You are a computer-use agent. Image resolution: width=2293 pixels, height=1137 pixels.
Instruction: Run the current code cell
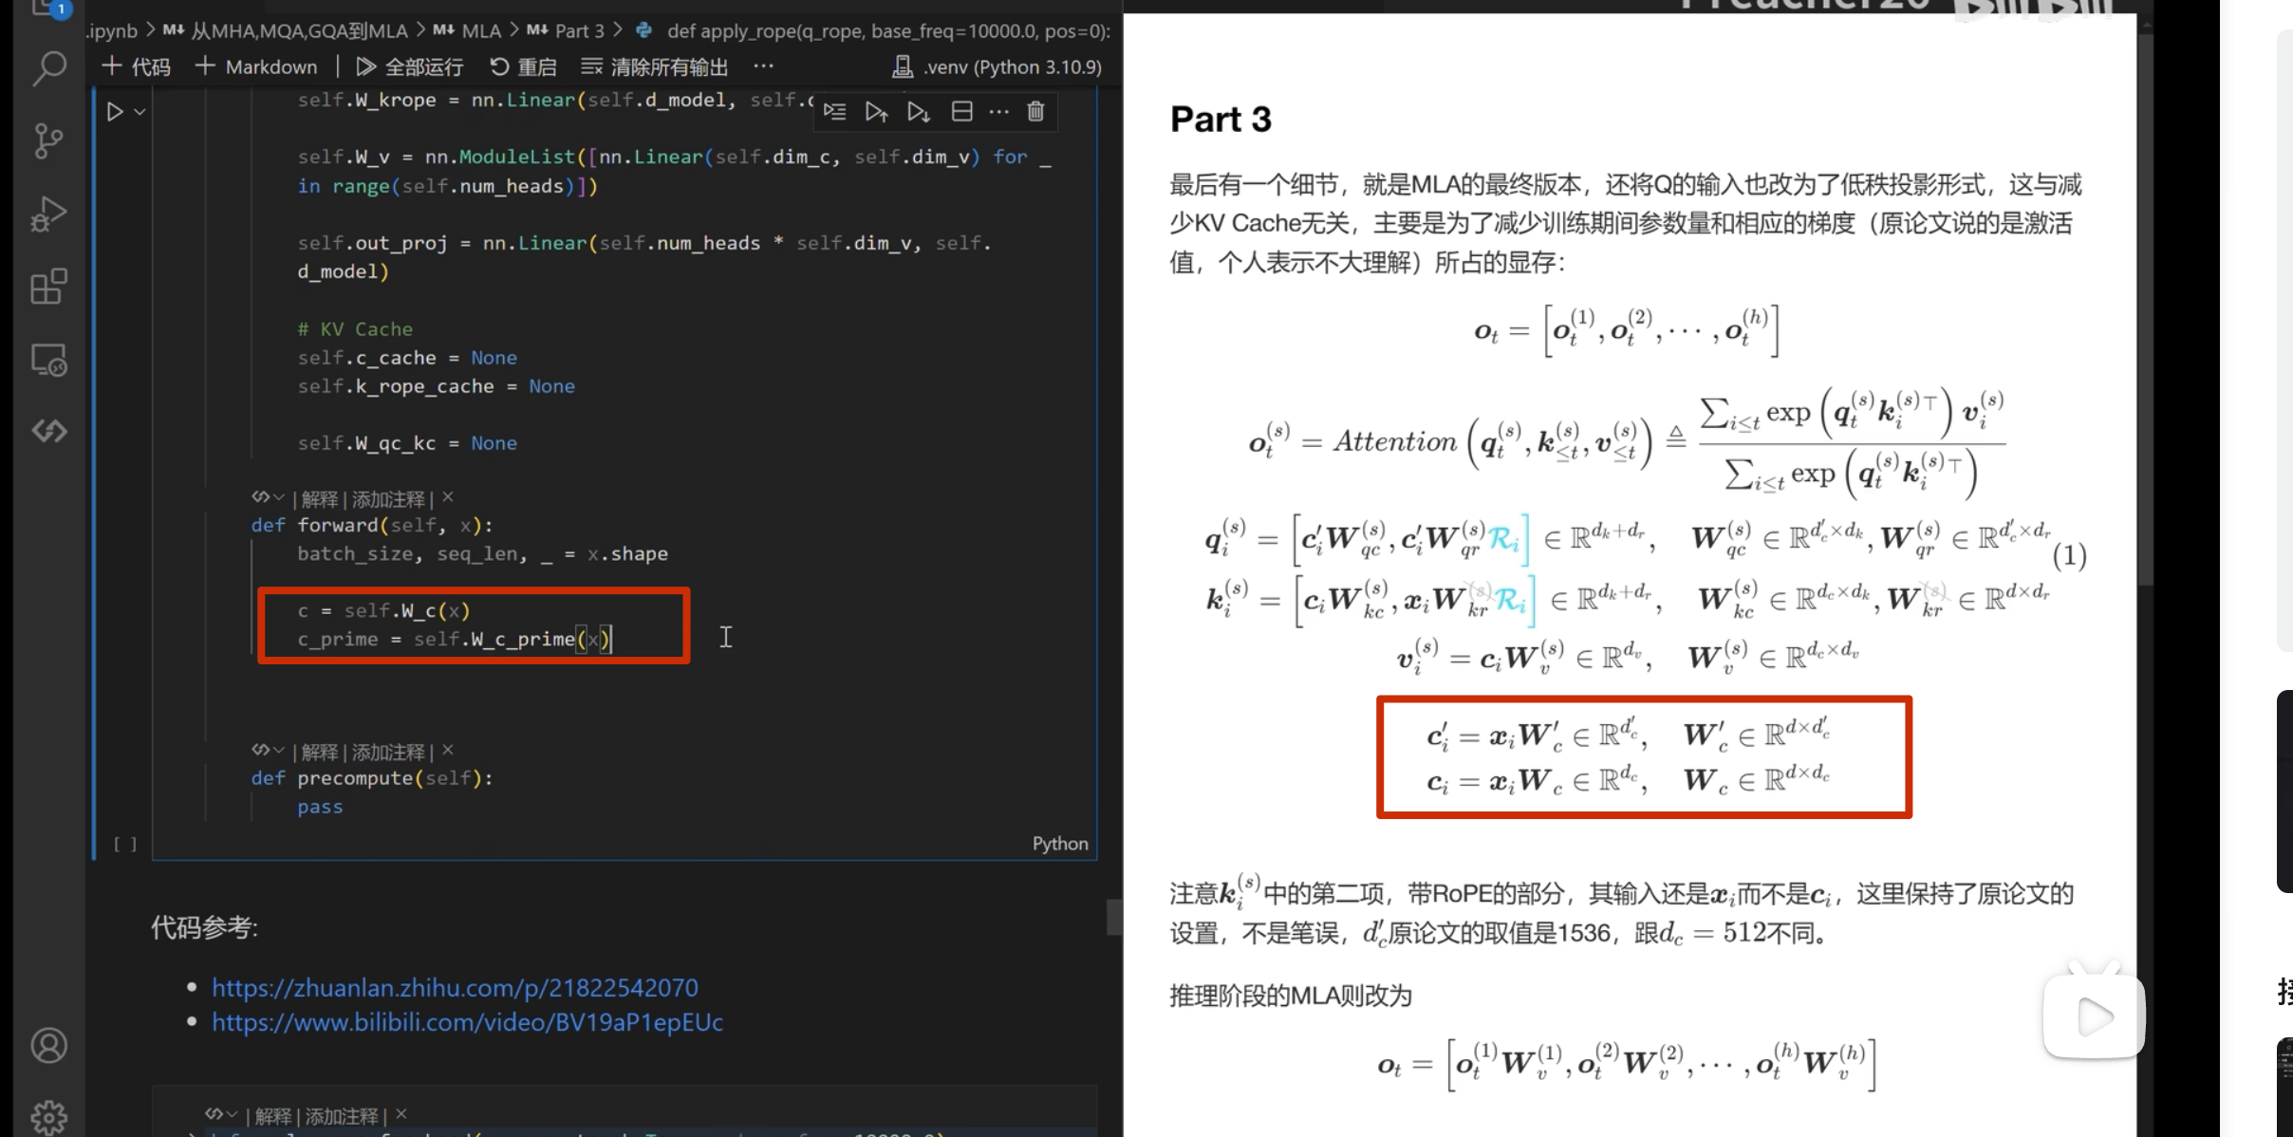(115, 112)
